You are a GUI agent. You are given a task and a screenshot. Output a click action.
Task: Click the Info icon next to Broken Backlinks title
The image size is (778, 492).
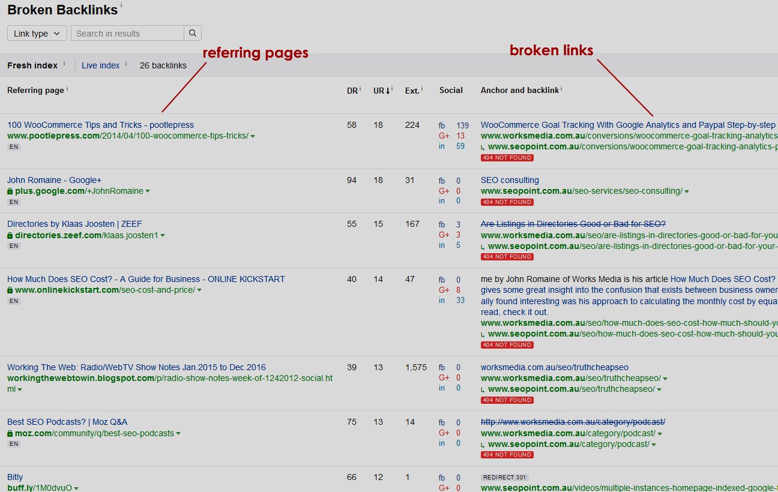coord(121,5)
